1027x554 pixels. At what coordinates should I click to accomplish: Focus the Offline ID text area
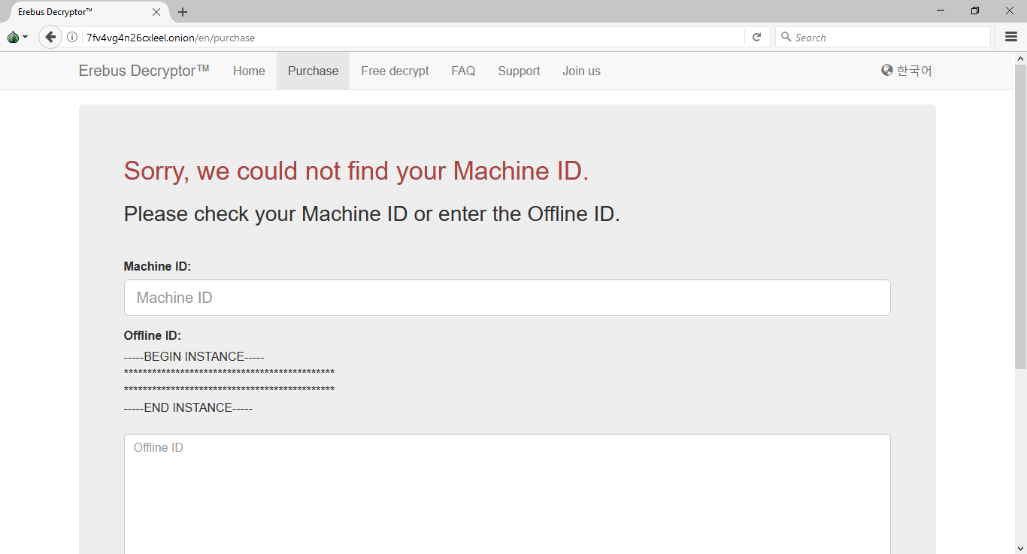click(507, 494)
